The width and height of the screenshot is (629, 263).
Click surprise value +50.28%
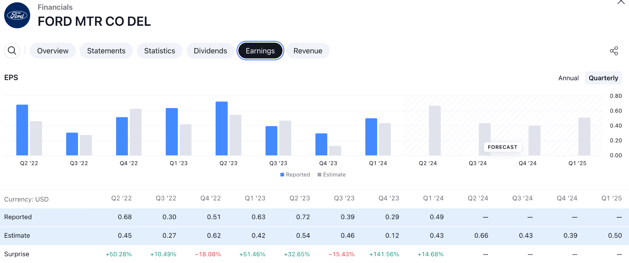[119, 254]
